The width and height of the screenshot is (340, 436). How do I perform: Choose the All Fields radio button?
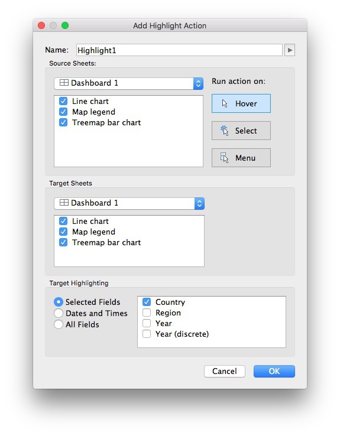click(59, 324)
